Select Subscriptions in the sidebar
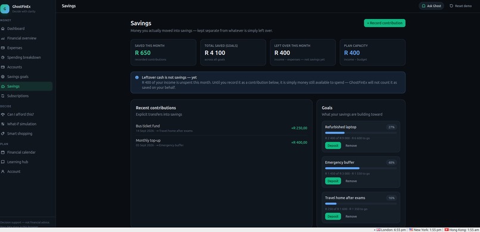The width and height of the screenshot is (480, 232). click(26, 96)
